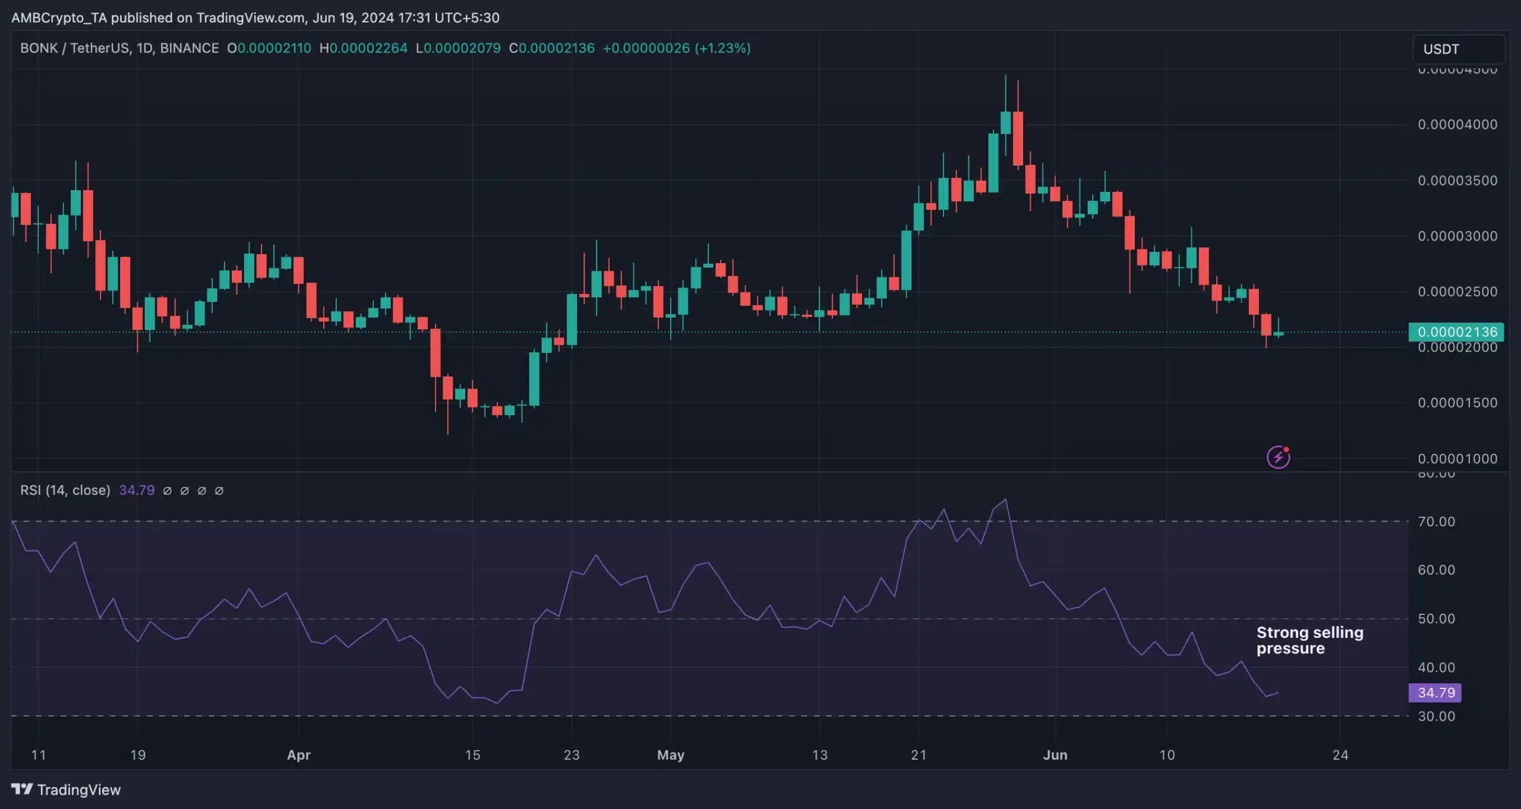Click the high value H0.00002264
The image size is (1521, 809).
pyautogui.click(x=364, y=48)
